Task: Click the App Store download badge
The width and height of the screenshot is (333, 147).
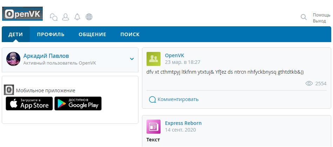Action: (29, 103)
